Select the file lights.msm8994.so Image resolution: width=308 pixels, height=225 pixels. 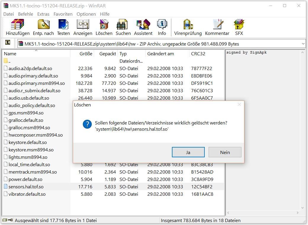28,157
